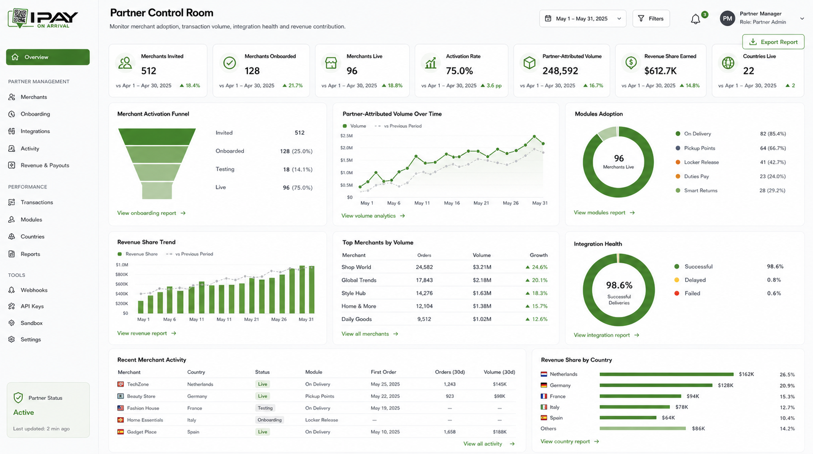This screenshot has height=454, width=813.
Task: Expand the Partner Manager account menu chevron
Action: tap(802, 19)
